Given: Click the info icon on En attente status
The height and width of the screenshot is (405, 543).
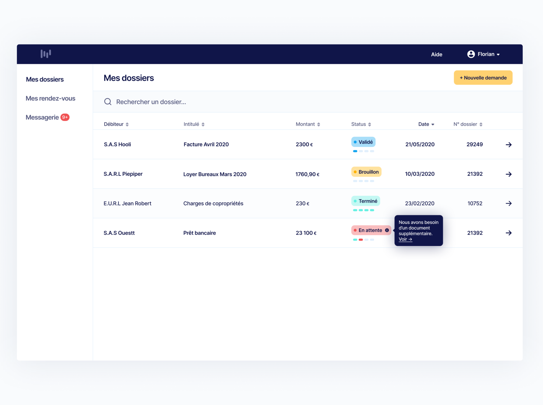Looking at the screenshot, I should tap(387, 230).
